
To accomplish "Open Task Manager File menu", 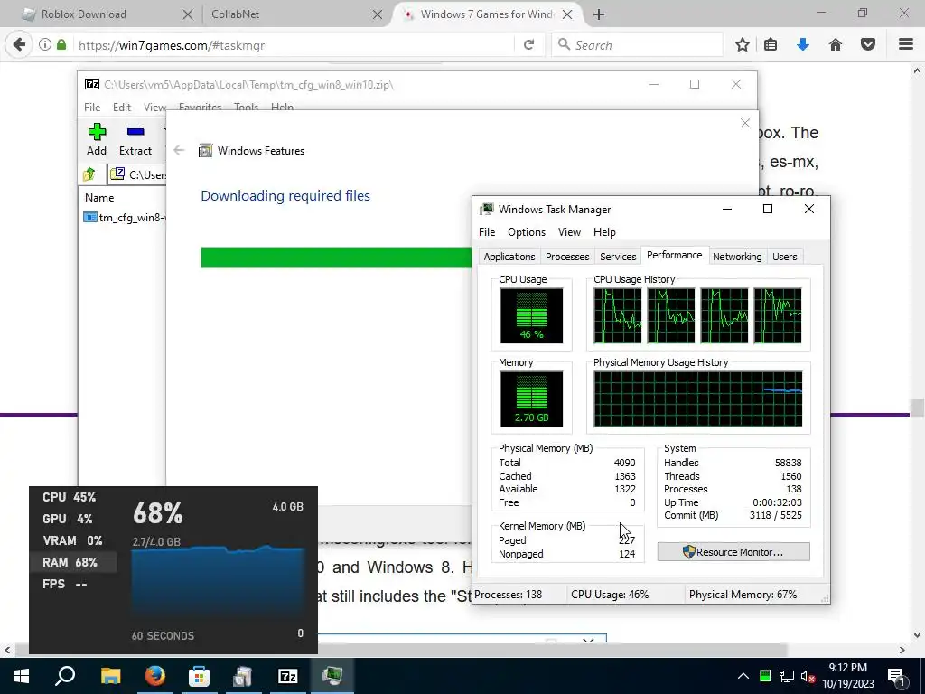I will [487, 232].
